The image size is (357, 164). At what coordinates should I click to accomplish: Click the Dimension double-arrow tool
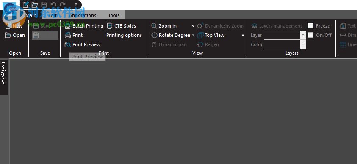pos(348,35)
